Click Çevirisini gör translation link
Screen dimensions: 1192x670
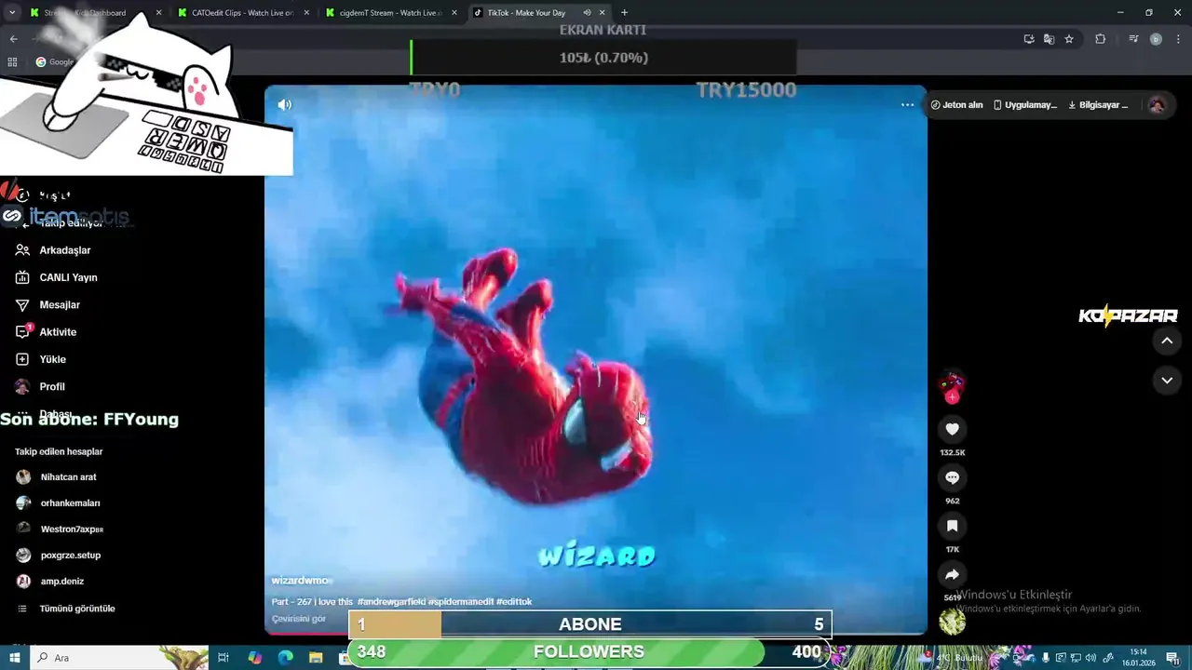[298, 619]
